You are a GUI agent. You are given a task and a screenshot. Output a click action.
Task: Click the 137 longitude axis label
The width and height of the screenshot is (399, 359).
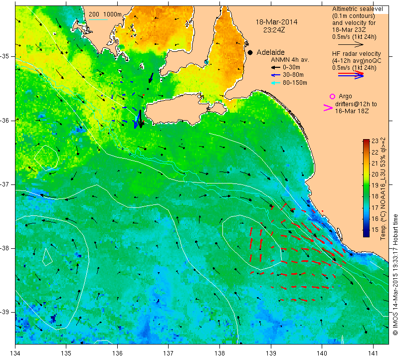[x=169, y=354]
